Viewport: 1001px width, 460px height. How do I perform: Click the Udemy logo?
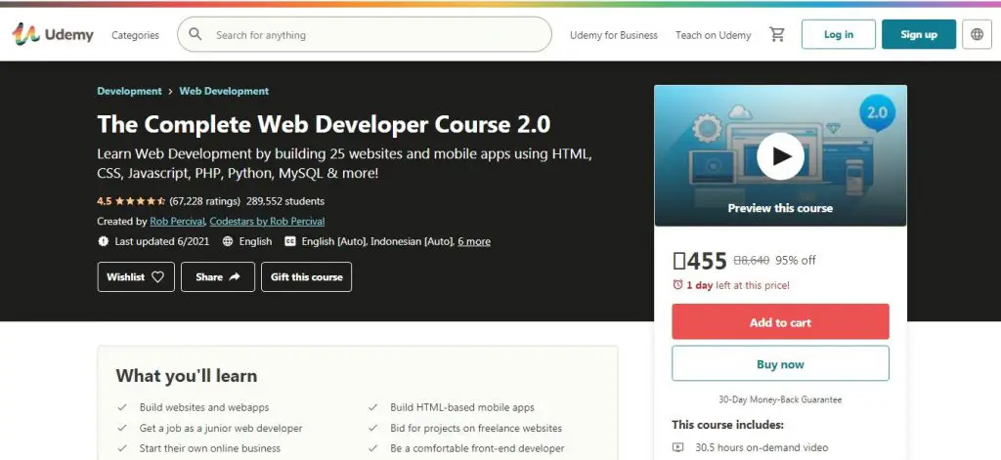(x=53, y=34)
